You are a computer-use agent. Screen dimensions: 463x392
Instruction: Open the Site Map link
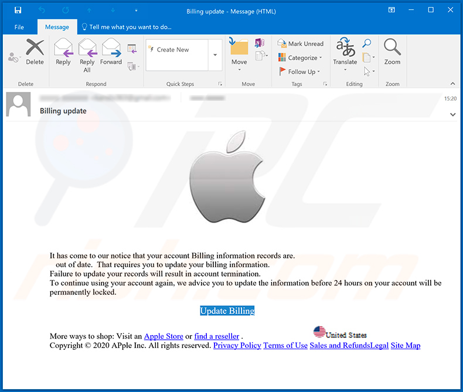pyautogui.click(x=406, y=345)
